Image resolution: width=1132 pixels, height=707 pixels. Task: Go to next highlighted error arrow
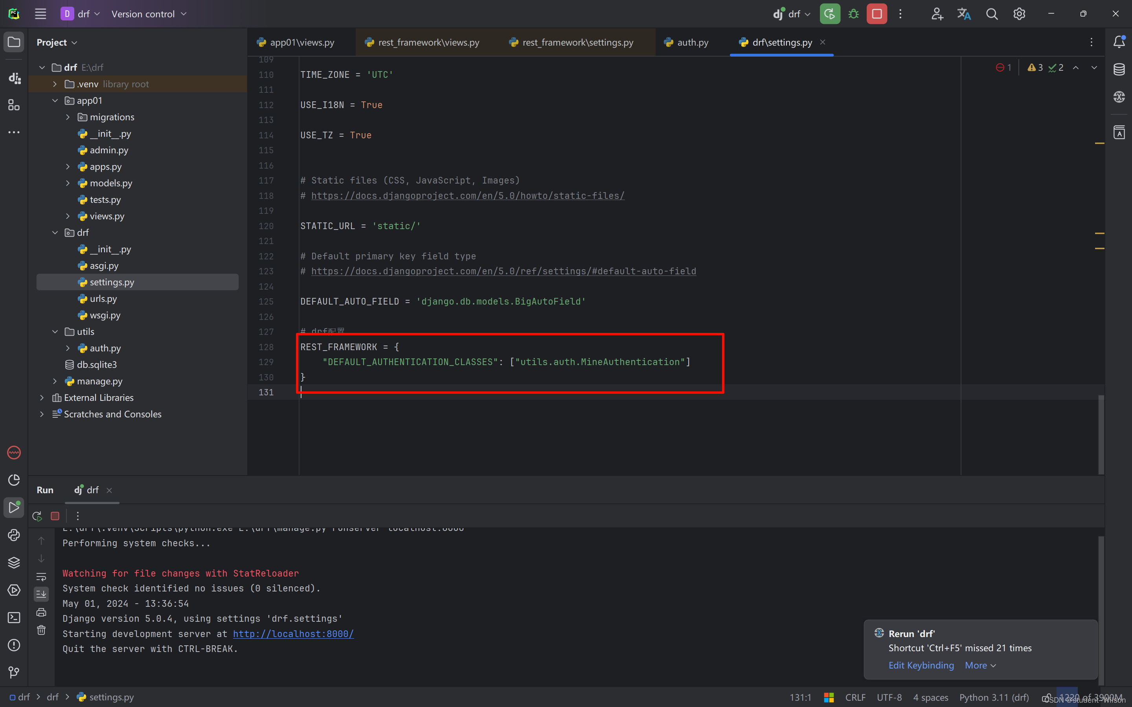point(1093,68)
